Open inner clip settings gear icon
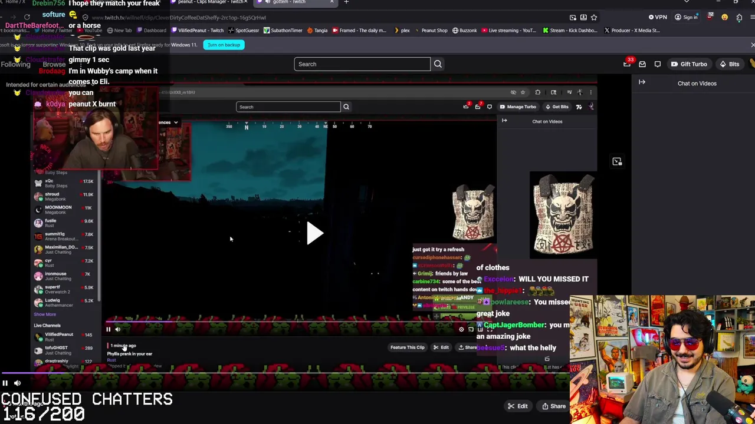This screenshot has width=755, height=424. click(461, 330)
